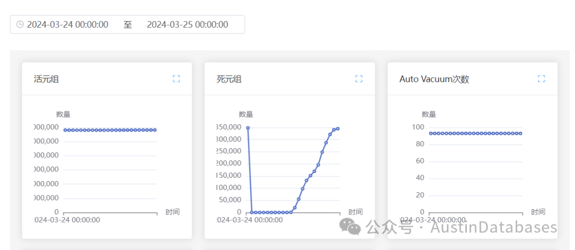The width and height of the screenshot is (575, 250).
Task: Click the 40 y-axis label in Auto Vacuum chart
Action: coord(420,178)
